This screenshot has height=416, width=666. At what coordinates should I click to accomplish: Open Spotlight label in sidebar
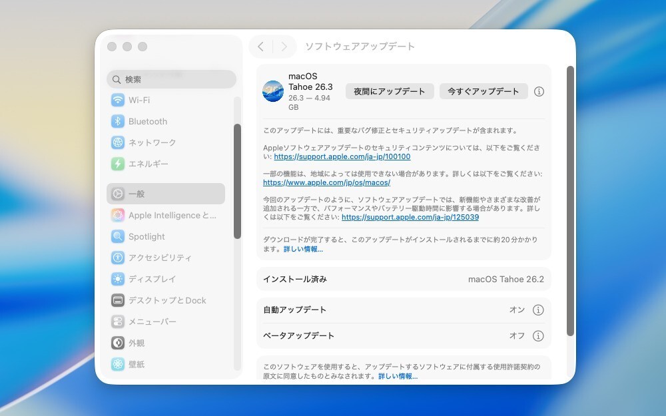pos(147,236)
